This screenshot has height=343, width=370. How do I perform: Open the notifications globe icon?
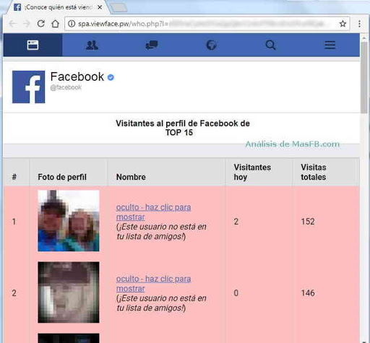211,45
